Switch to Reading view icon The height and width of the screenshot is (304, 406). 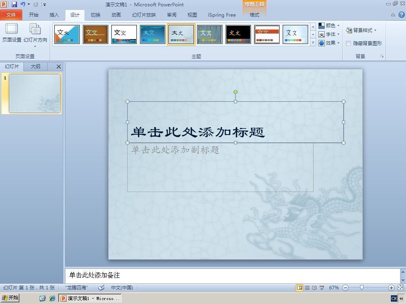pos(314,288)
